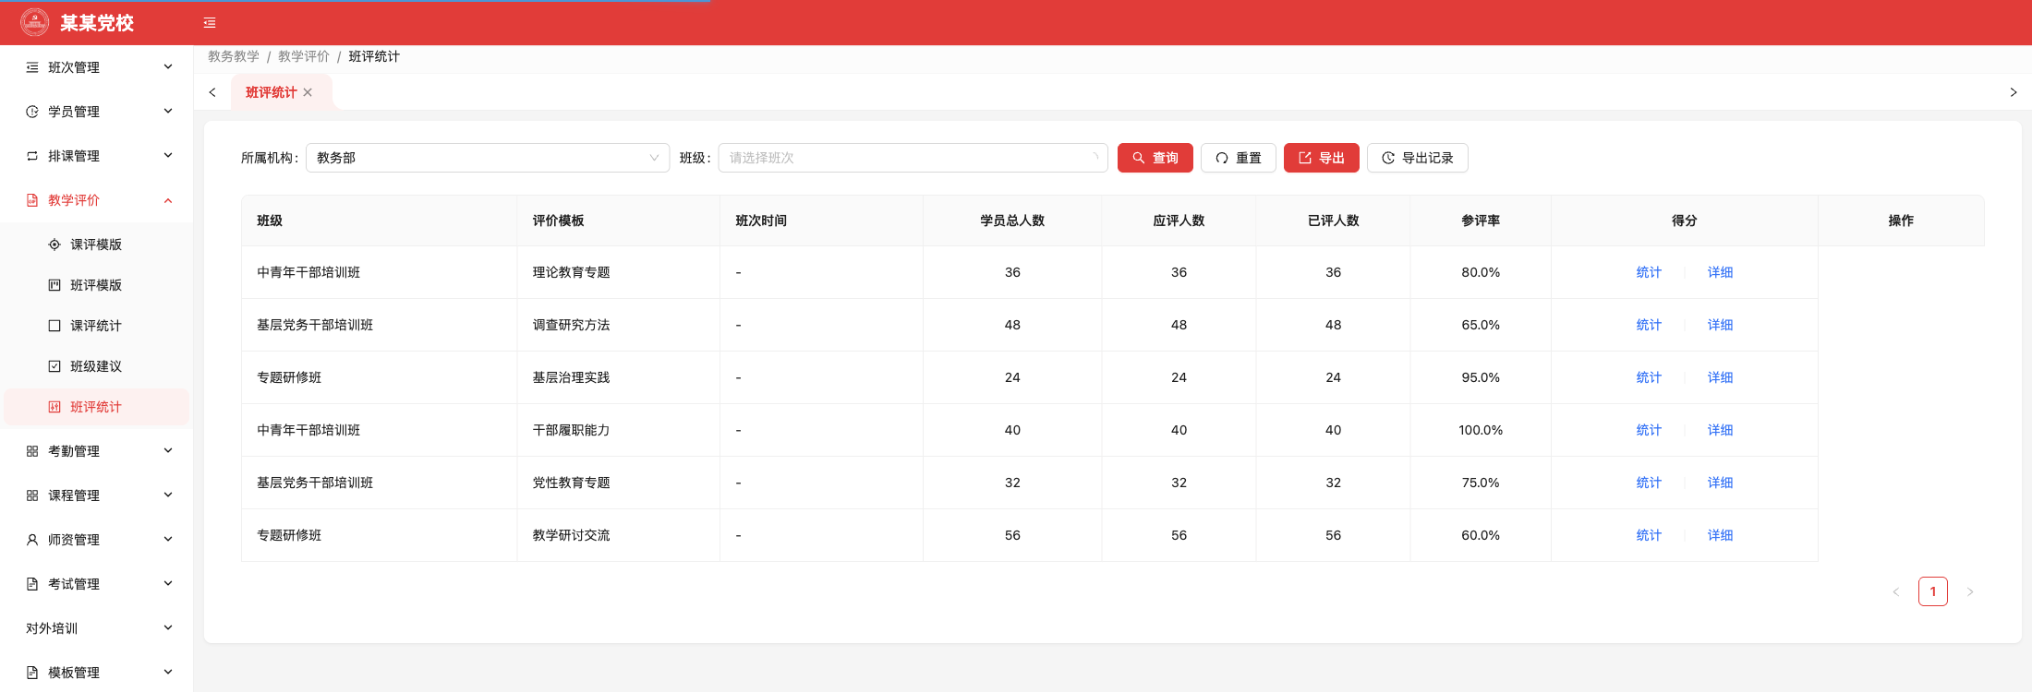Click the 学员管理 sidebar icon
The image size is (2032, 692).
tap(32, 112)
